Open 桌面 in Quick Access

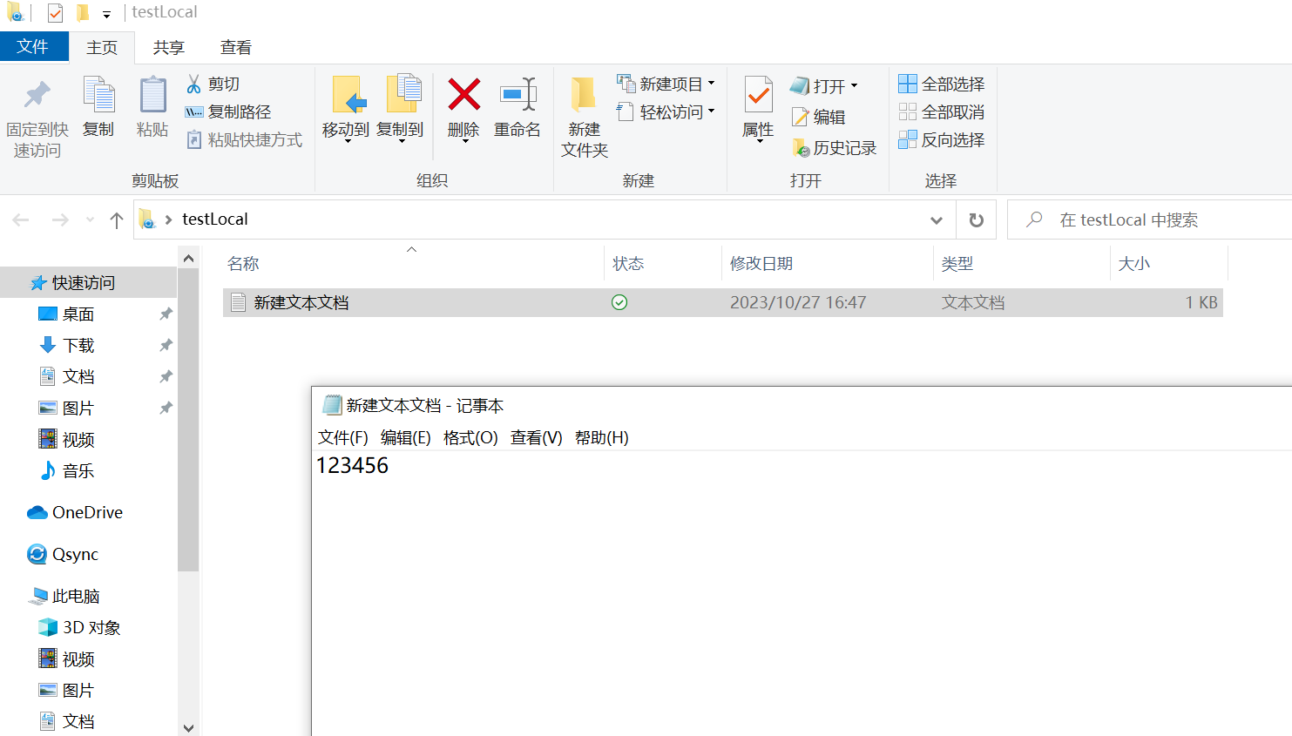(67, 314)
